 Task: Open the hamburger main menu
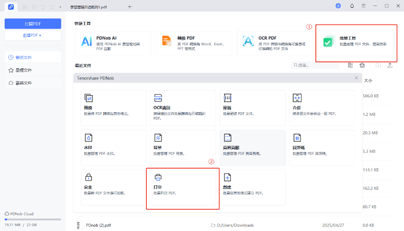coord(363,6)
